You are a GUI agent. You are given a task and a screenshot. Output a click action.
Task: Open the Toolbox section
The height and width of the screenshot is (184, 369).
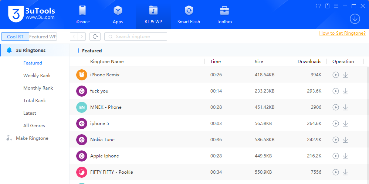224,15
